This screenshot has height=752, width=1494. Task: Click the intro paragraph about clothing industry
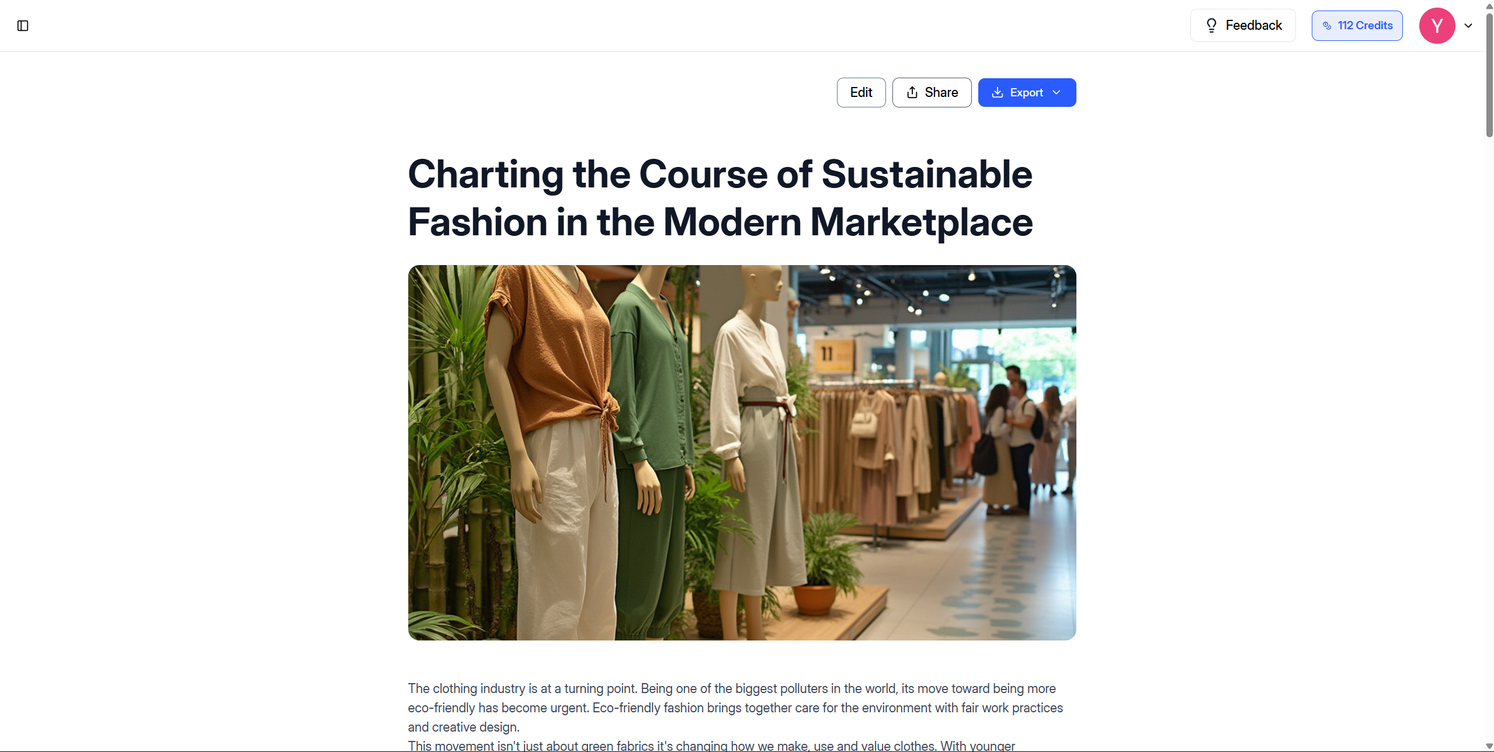(735, 708)
